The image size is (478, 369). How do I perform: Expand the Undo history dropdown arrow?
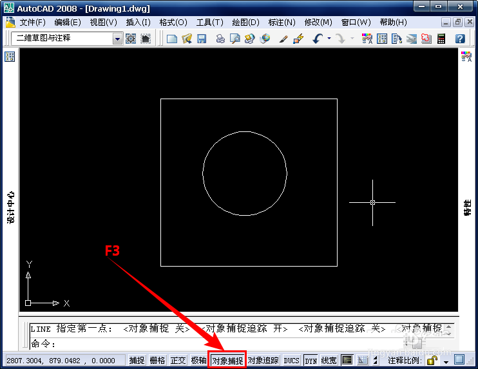pos(329,39)
